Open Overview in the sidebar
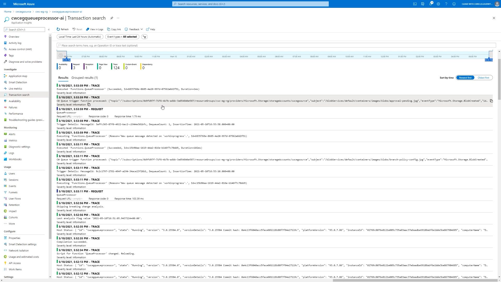The image size is (501, 282). [14, 37]
